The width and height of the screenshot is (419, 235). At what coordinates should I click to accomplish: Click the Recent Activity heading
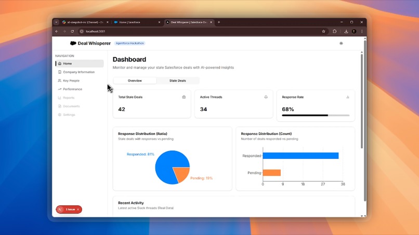(x=131, y=203)
